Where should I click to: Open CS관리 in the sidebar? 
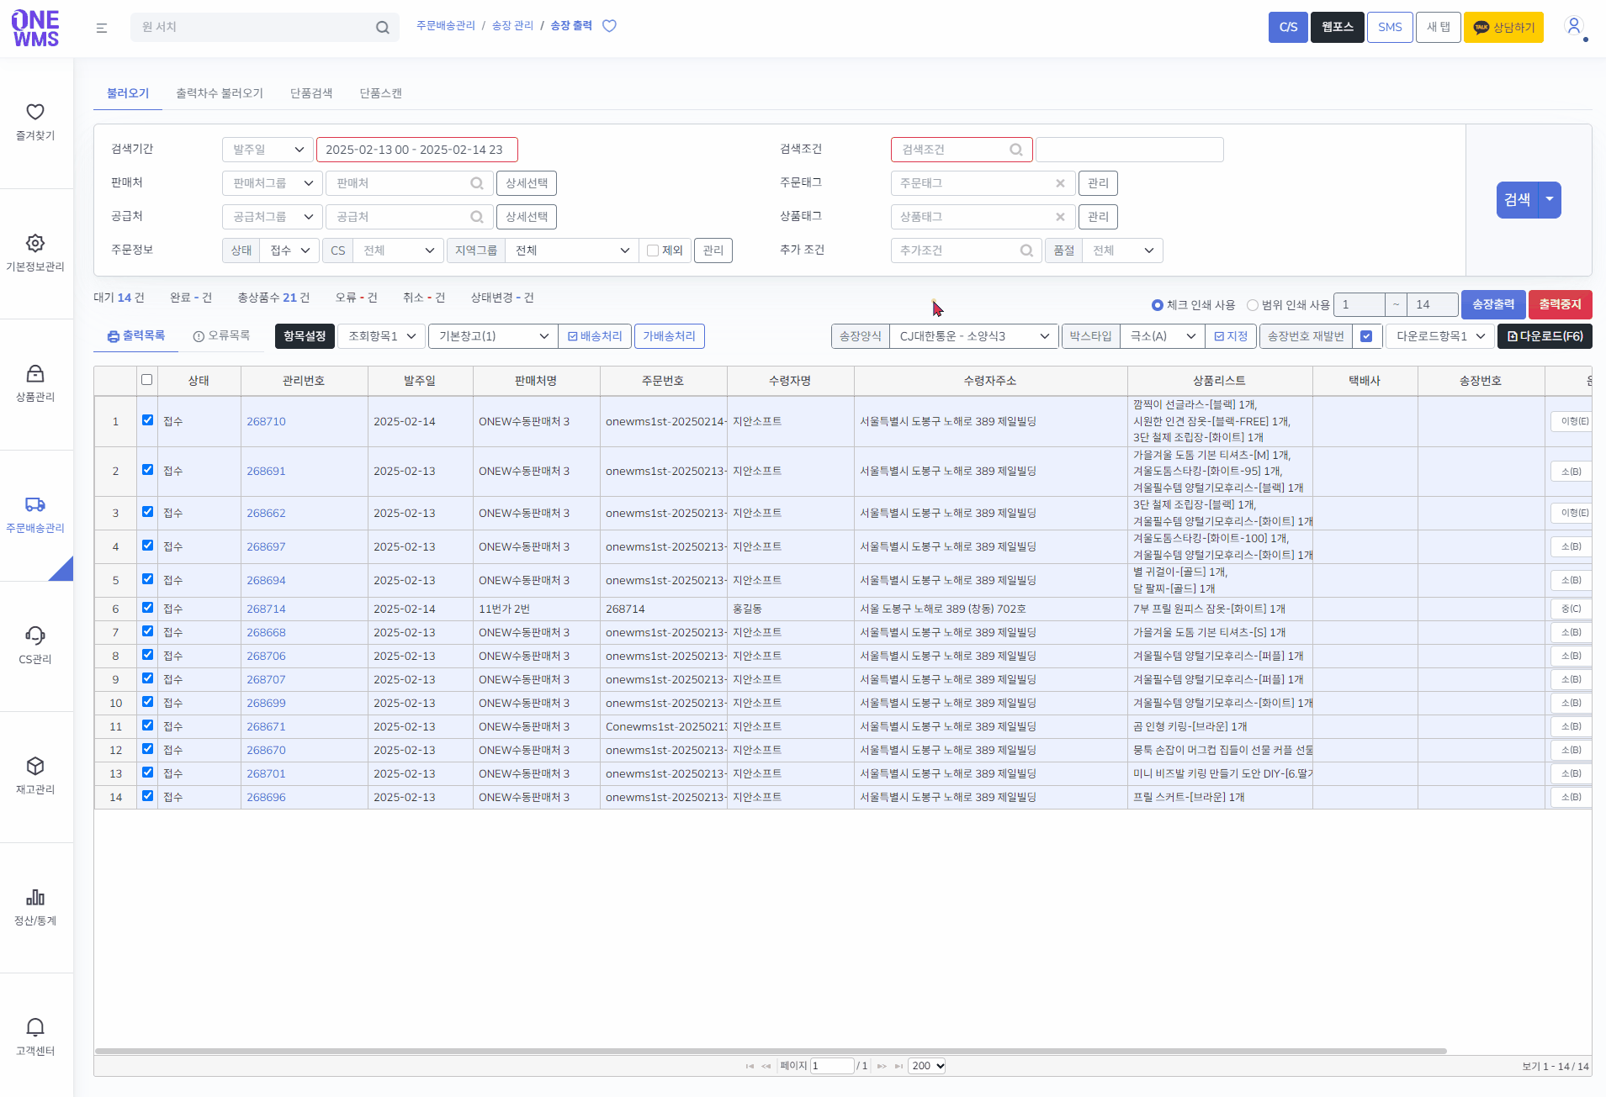pyautogui.click(x=35, y=646)
